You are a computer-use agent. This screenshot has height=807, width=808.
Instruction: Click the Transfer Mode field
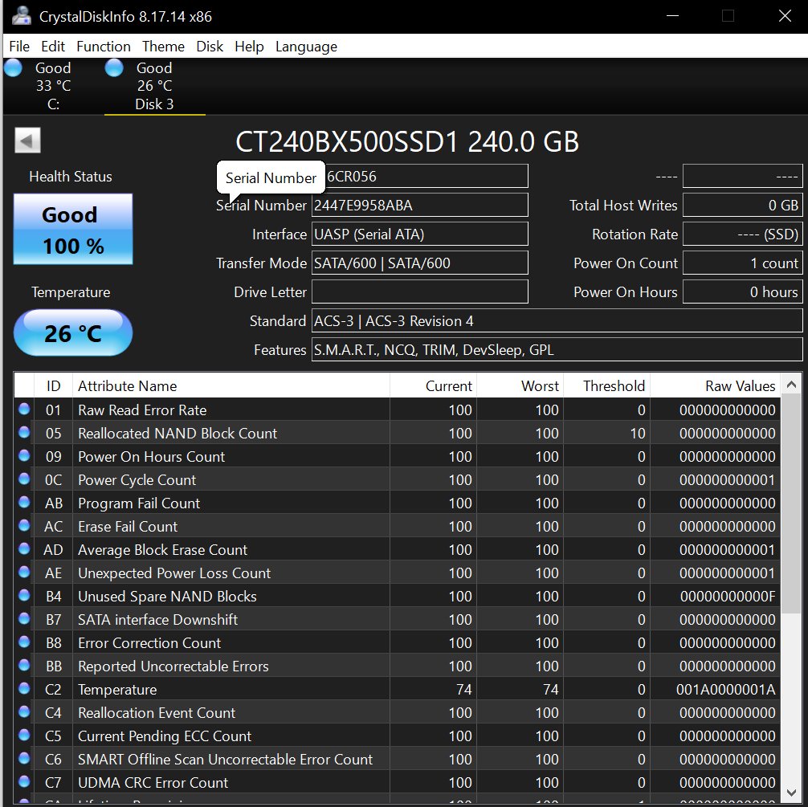[420, 263]
